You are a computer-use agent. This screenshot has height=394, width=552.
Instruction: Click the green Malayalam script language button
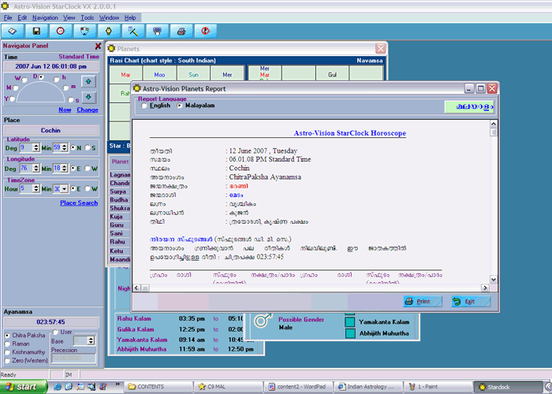click(469, 107)
